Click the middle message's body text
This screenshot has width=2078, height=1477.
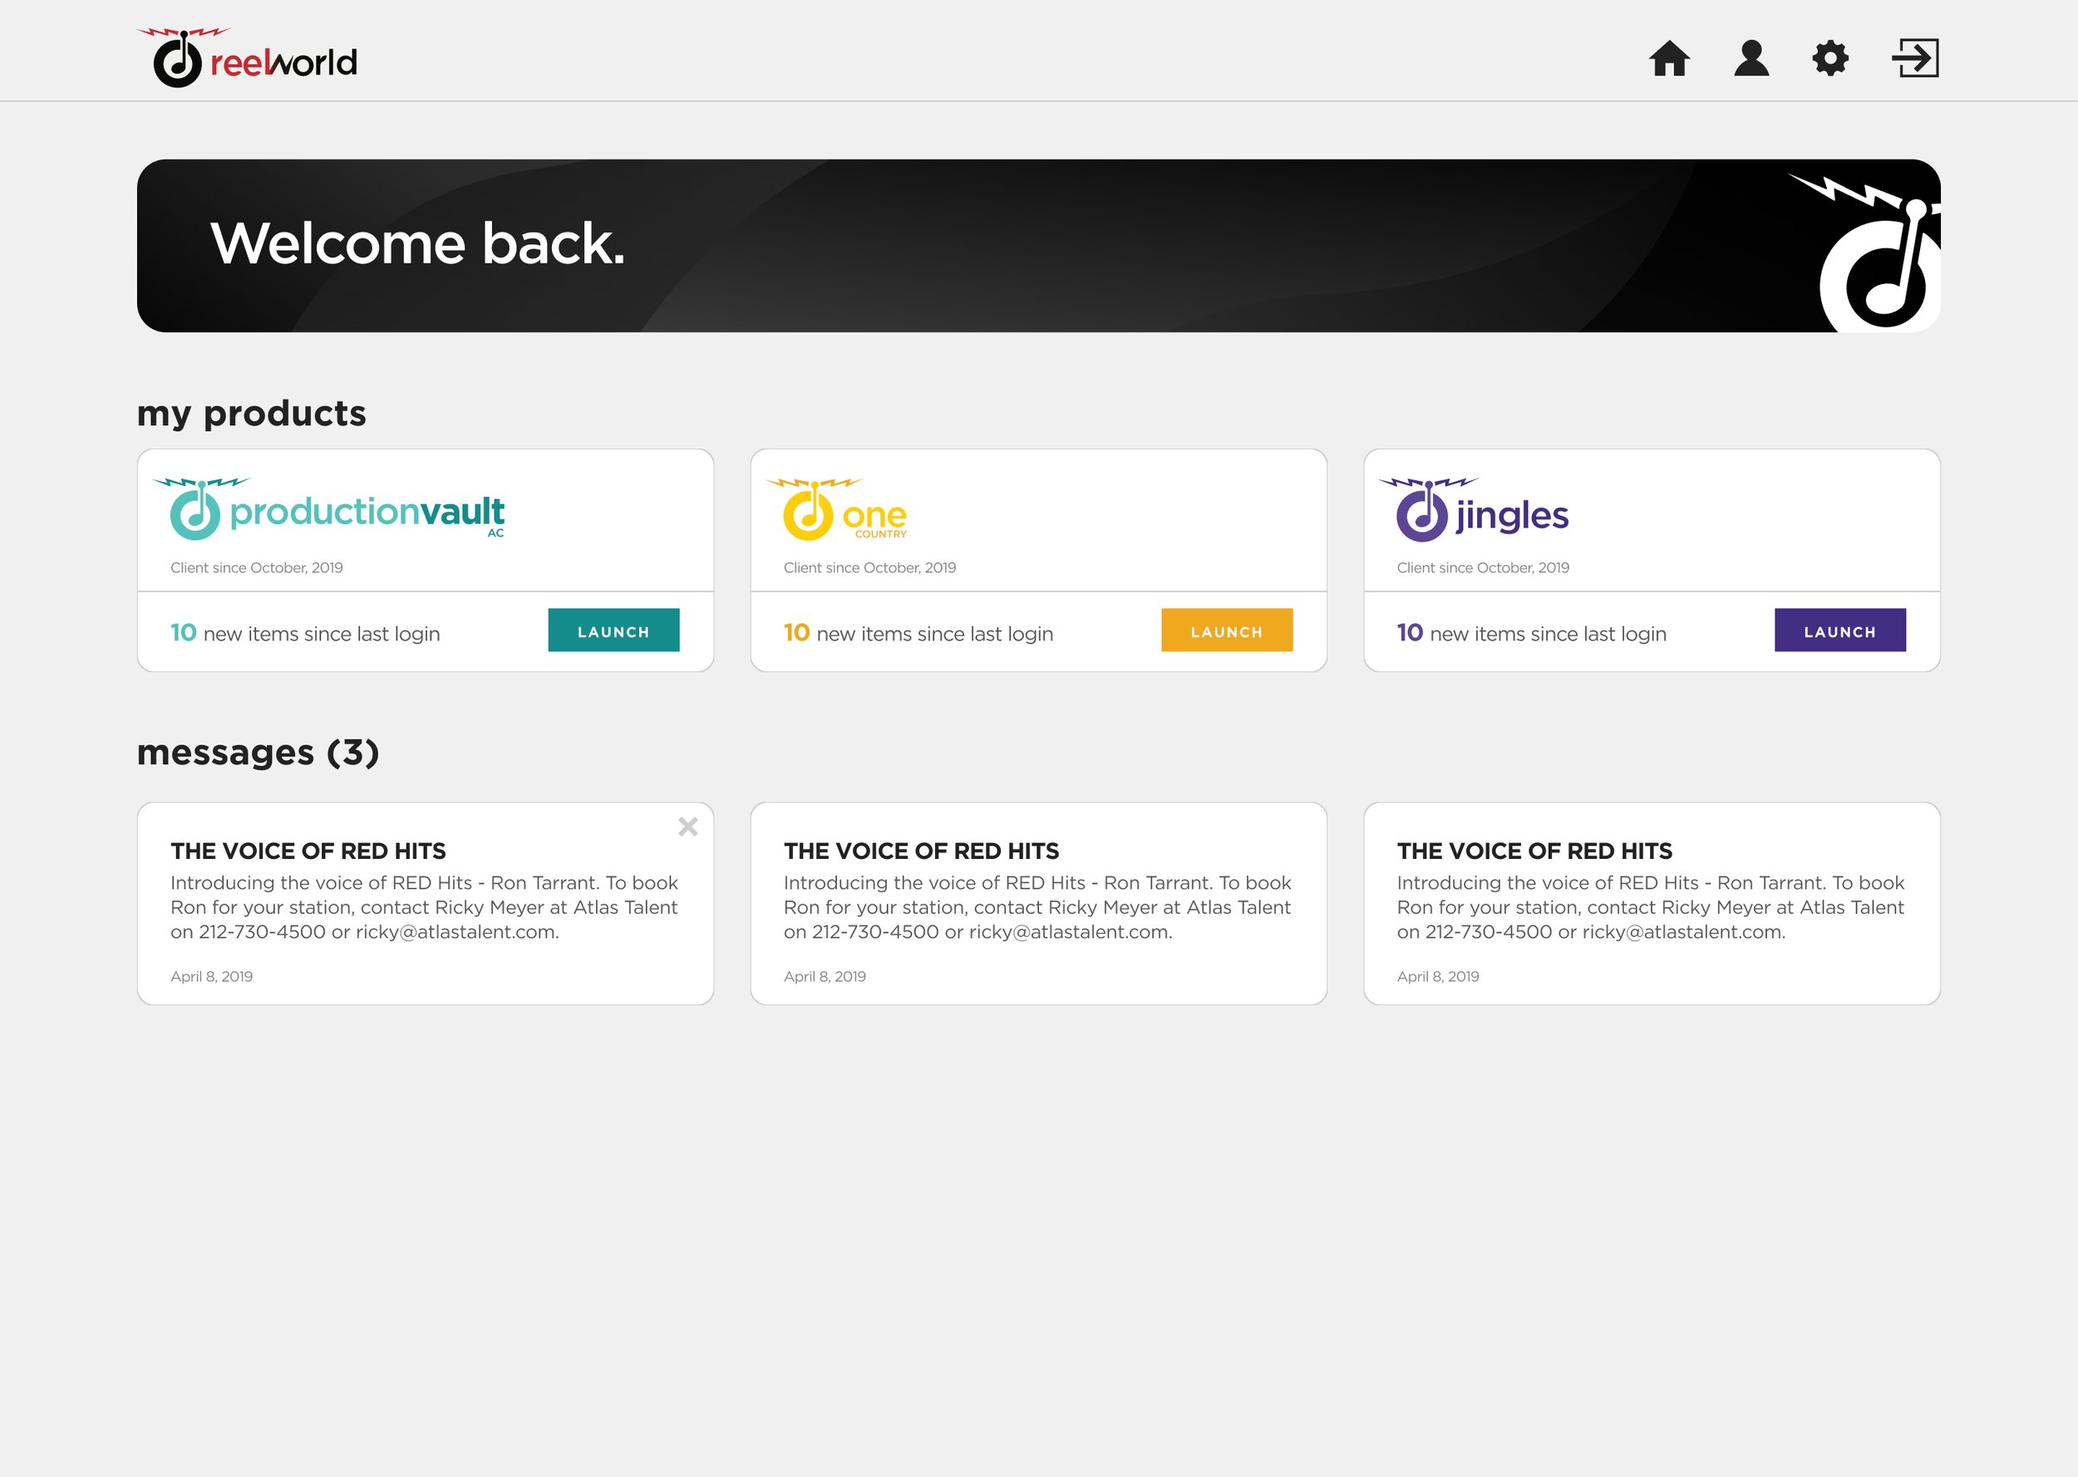1037,908
